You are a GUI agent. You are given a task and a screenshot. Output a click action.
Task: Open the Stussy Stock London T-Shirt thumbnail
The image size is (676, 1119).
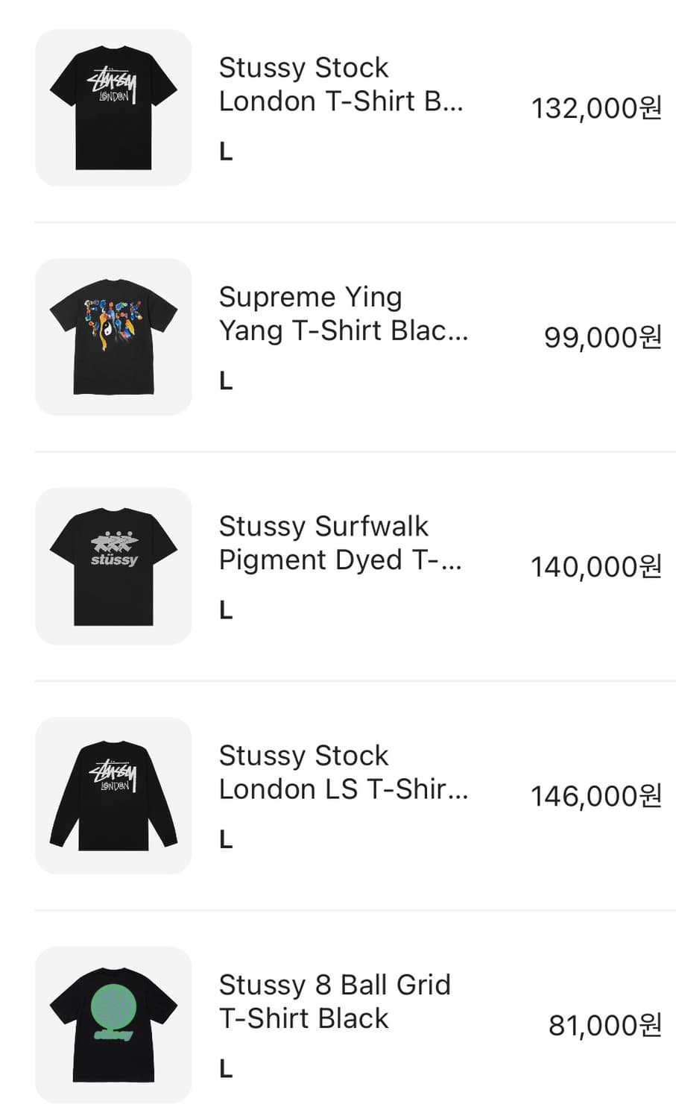coord(113,107)
